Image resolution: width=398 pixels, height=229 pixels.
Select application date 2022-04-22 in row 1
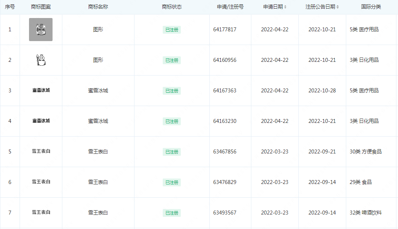(274, 29)
